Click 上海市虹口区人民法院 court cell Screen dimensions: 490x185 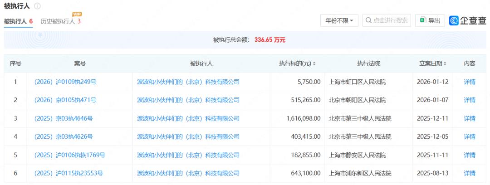[357, 82]
